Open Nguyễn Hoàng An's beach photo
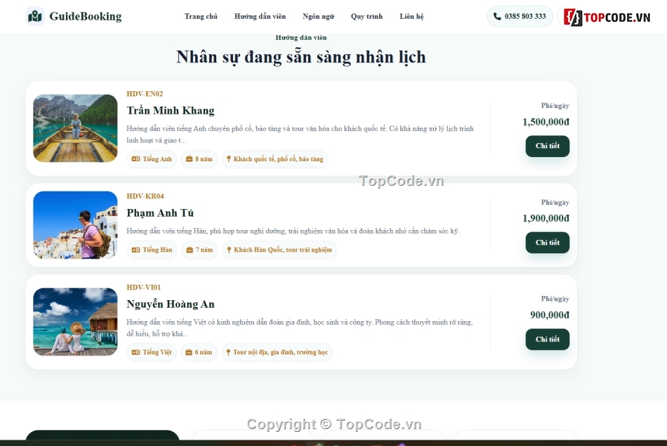This screenshot has width=667, height=446. [x=75, y=322]
